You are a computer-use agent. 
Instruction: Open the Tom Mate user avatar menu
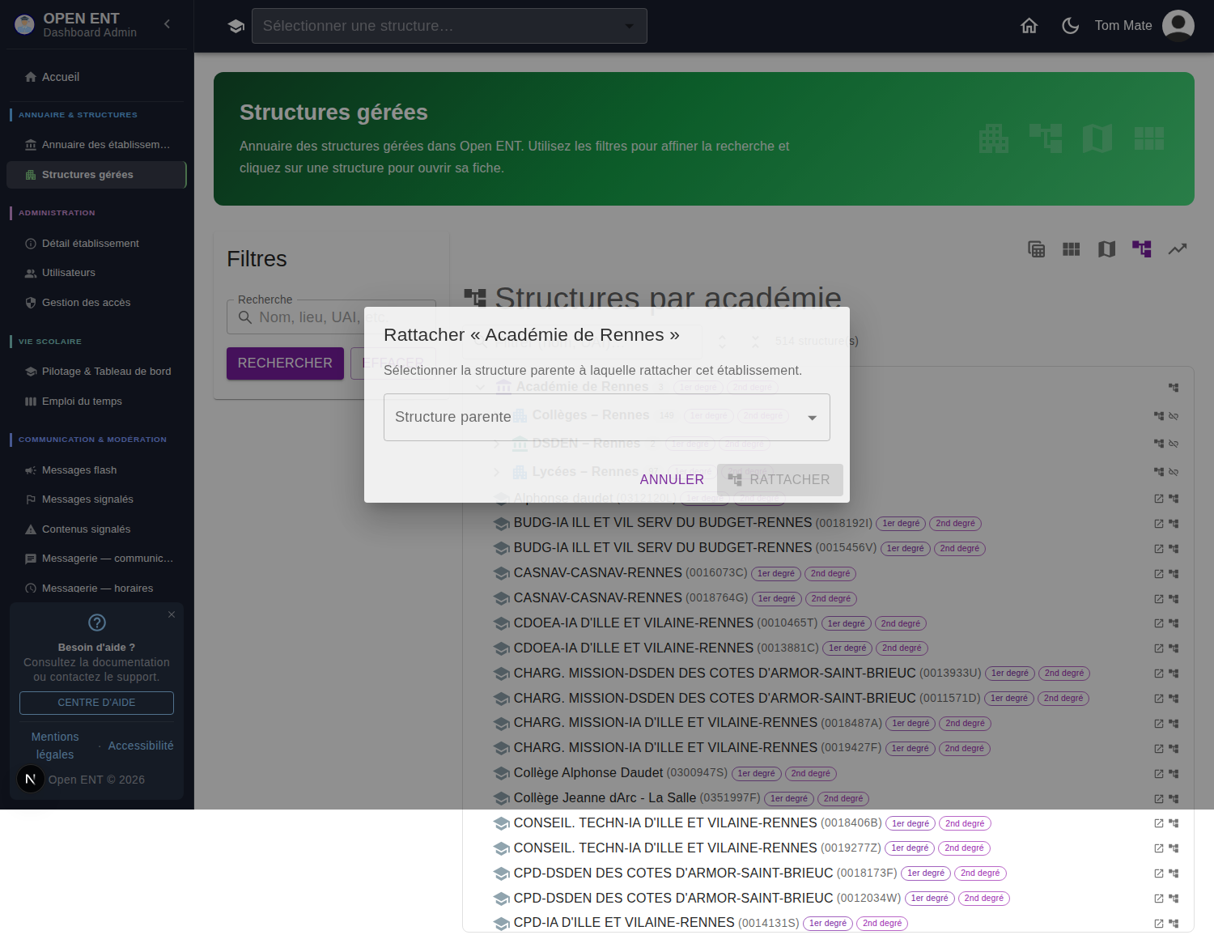point(1178,26)
